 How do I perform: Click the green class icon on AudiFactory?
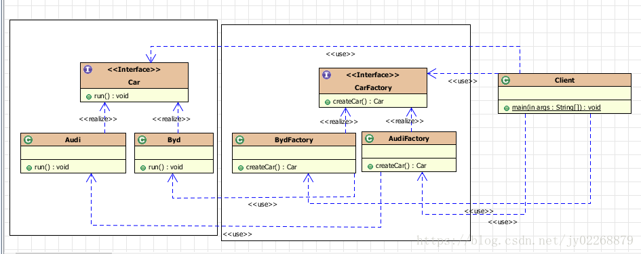click(369, 139)
